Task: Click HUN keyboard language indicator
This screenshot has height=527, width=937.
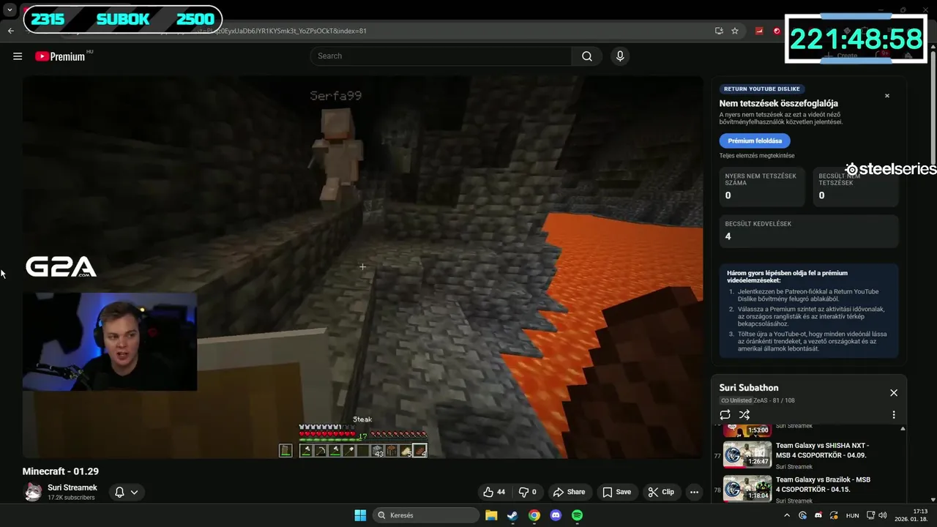Action: [x=853, y=515]
